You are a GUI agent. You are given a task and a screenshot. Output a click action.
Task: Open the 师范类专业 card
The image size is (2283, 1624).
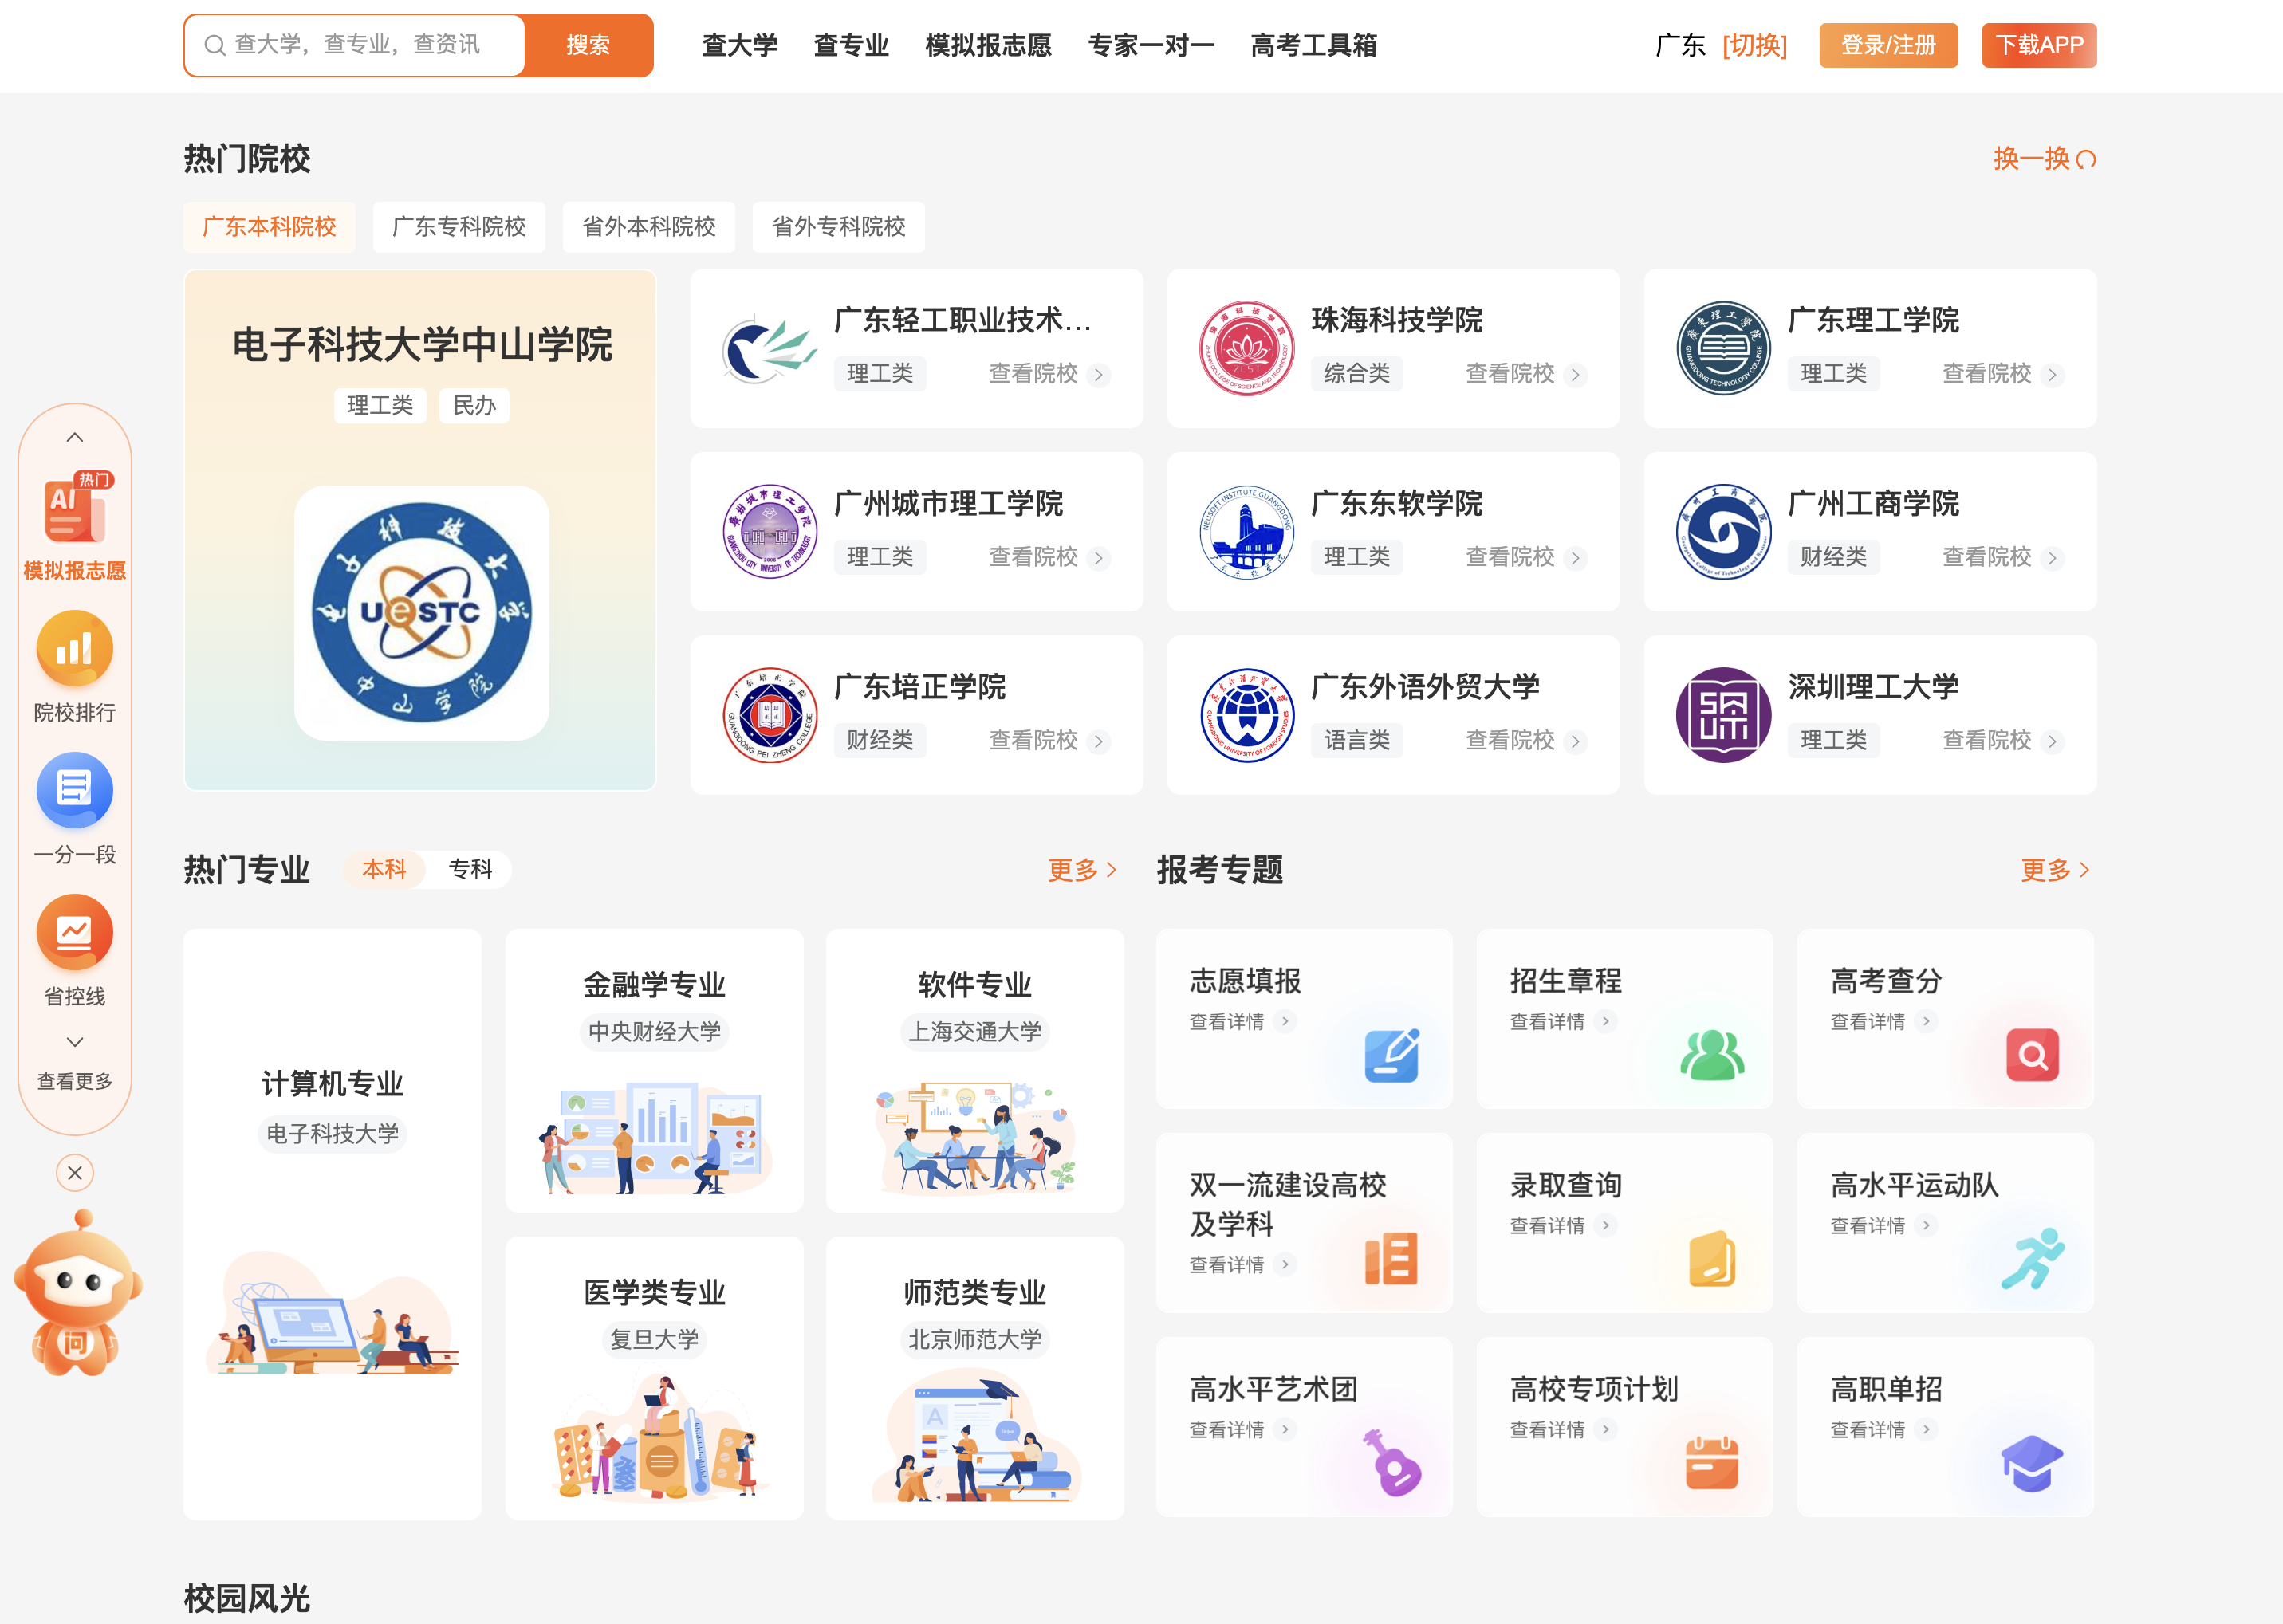(x=975, y=1378)
